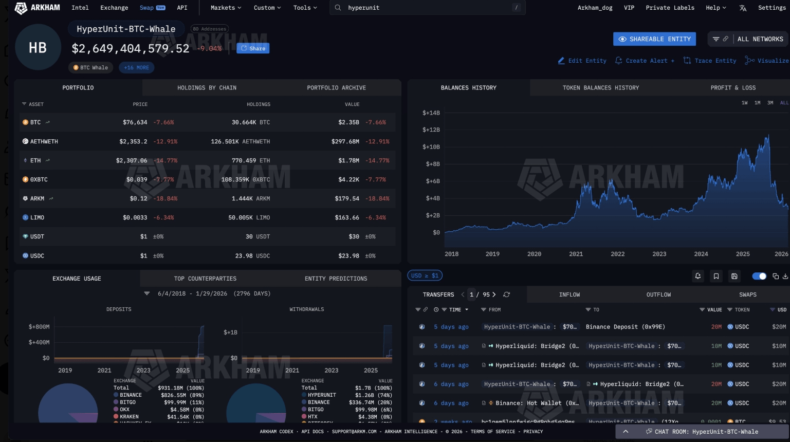Click the Trace Entity link
The height and width of the screenshot is (442, 790).
tap(710, 61)
